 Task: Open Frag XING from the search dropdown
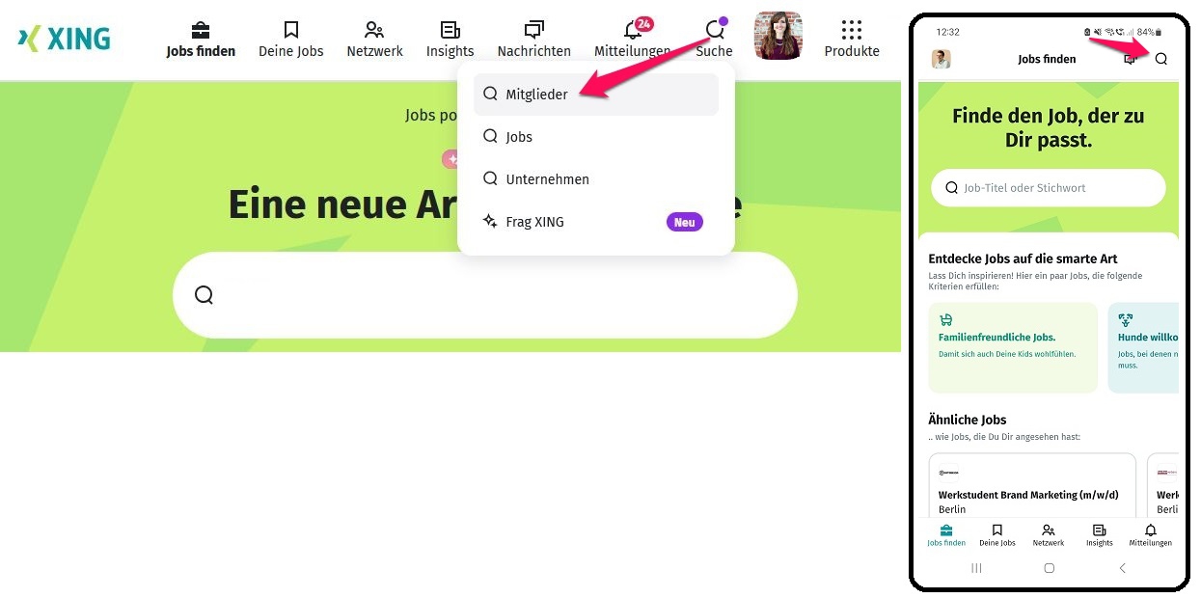coord(534,221)
